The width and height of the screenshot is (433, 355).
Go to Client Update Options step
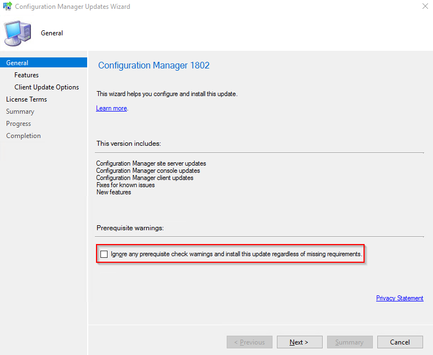(47, 87)
